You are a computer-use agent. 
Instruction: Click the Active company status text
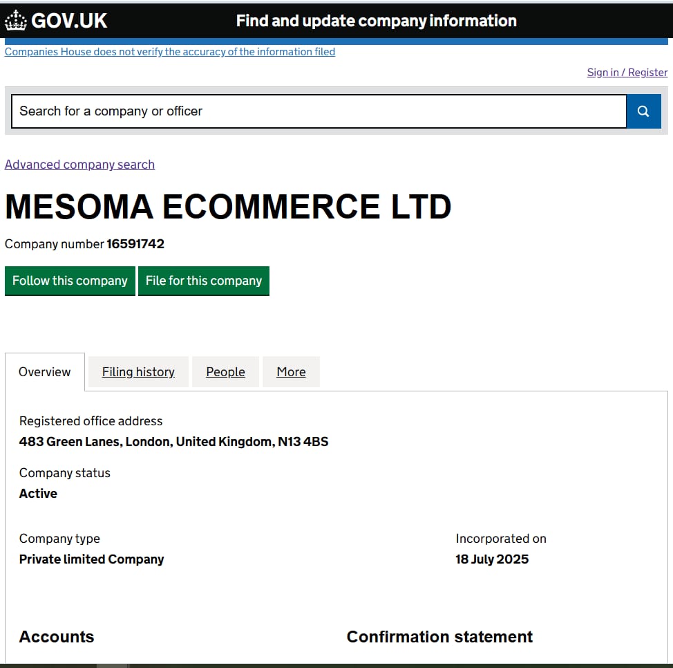[x=38, y=494]
